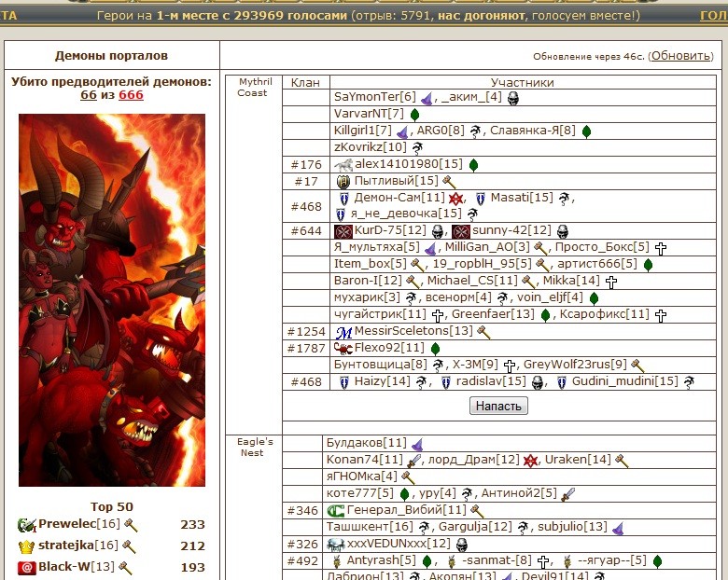
Task: Open player Mikka[14] profile
Action: coord(571,282)
